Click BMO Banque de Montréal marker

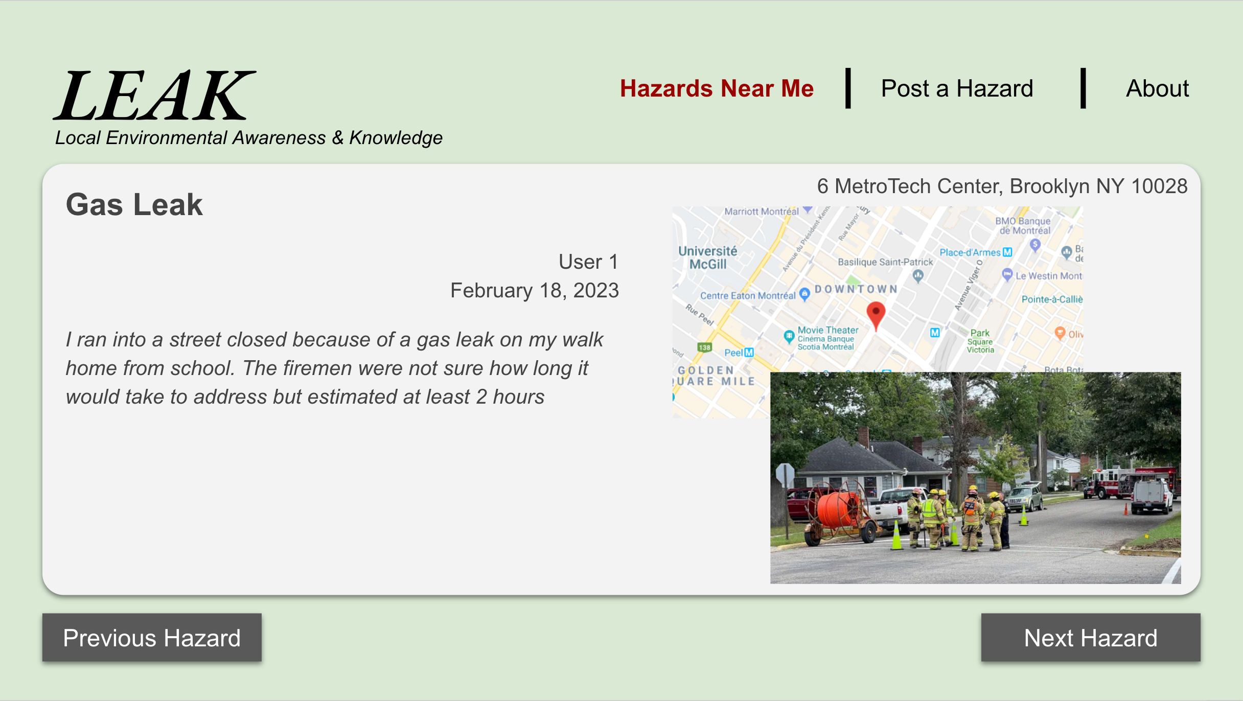click(1035, 245)
